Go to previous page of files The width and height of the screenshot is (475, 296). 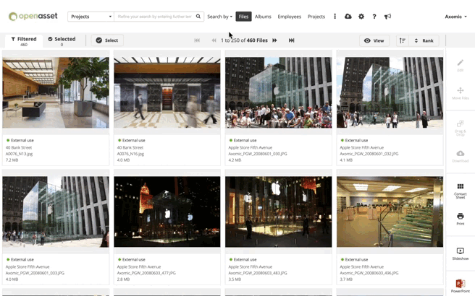(214, 40)
